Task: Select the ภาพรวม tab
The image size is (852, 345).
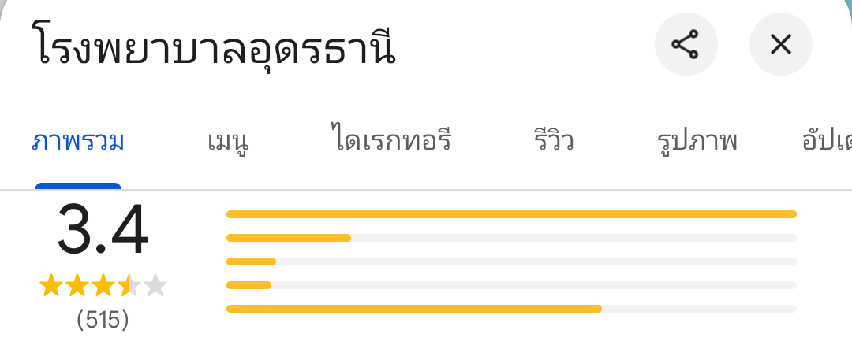Action: point(78,143)
